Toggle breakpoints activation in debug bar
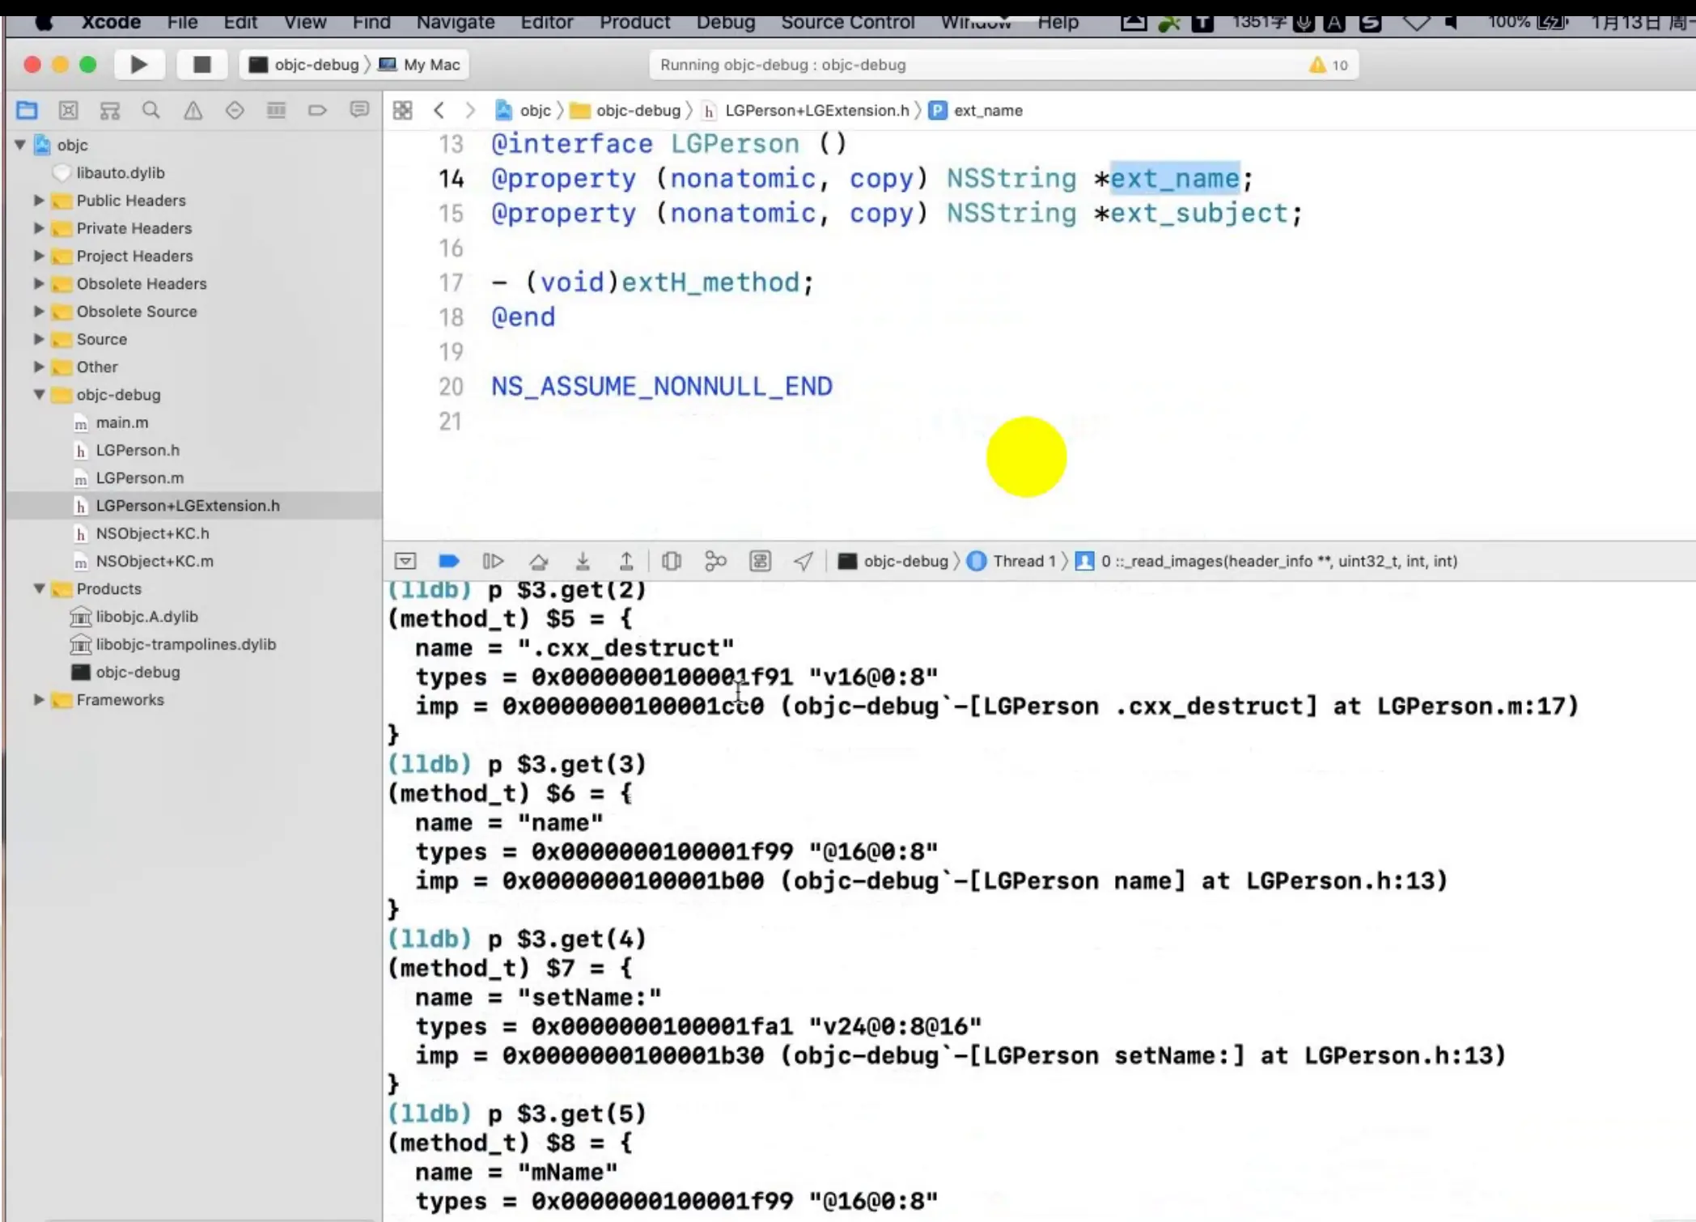This screenshot has width=1696, height=1222. tap(449, 562)
